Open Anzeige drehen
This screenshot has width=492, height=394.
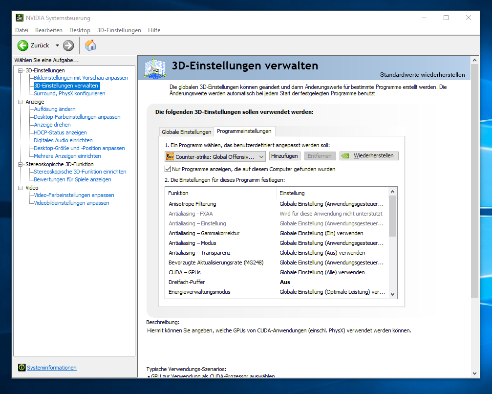tap(52, 125)
